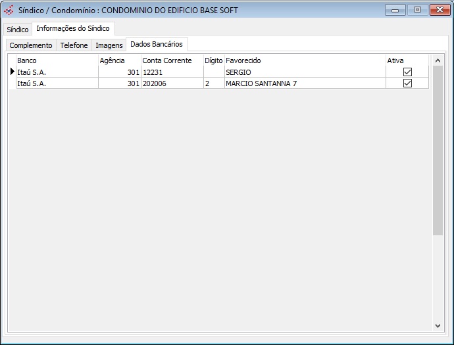Open the Telefone sub-tab
The width and height of the screenshot is (454, 345).
74,45
